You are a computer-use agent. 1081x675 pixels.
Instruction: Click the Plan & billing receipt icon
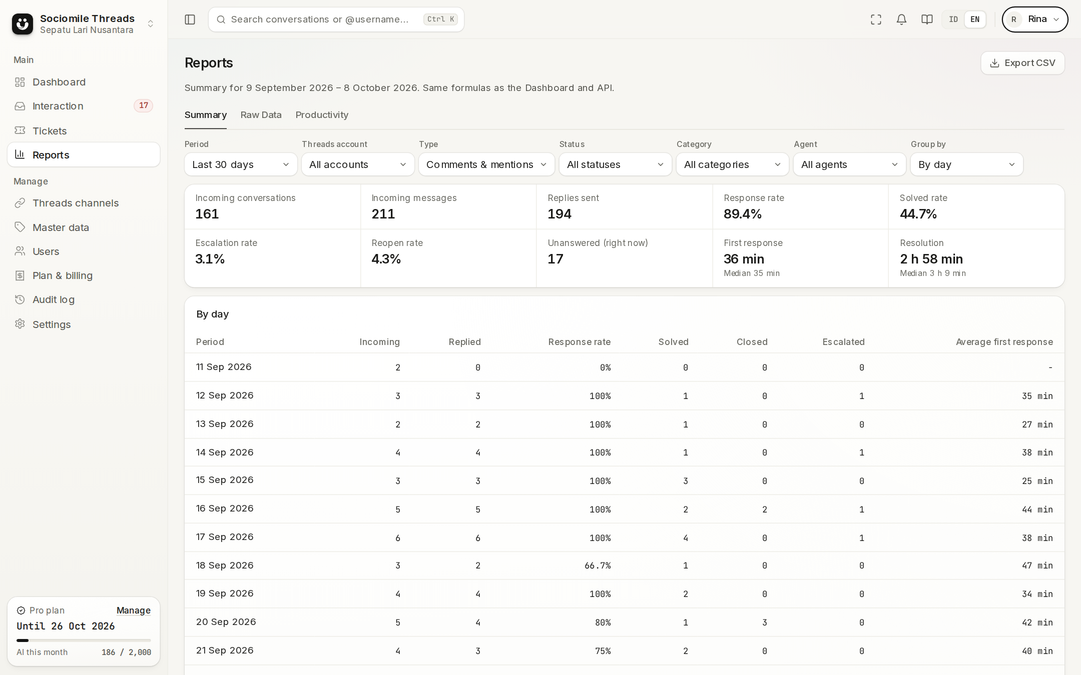20,275
